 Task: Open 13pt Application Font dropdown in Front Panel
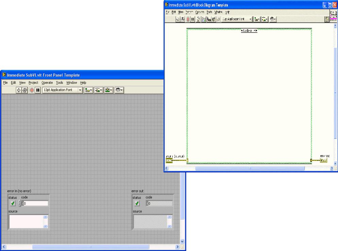coord(62,90)
